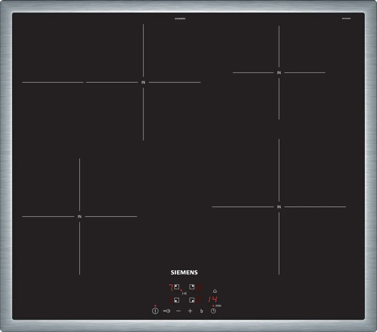The height and width of the screenshot is (332, 377).
Task: Select the bottom-right cooking zone icon
Action: (x=192, y=300)
